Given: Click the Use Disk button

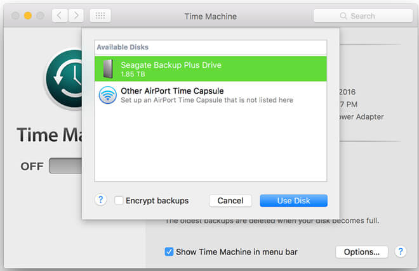Looking at the screenshot, I should click(293, 201).
